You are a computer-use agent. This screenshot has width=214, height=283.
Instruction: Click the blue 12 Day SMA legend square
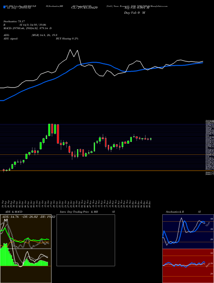4,7
